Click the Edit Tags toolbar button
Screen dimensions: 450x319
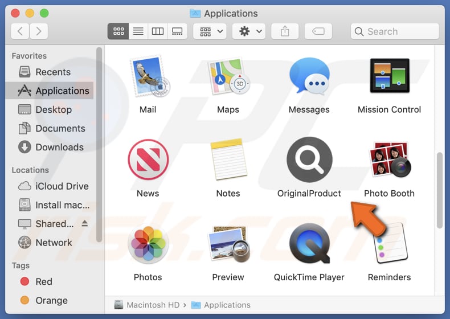point(318,31)
